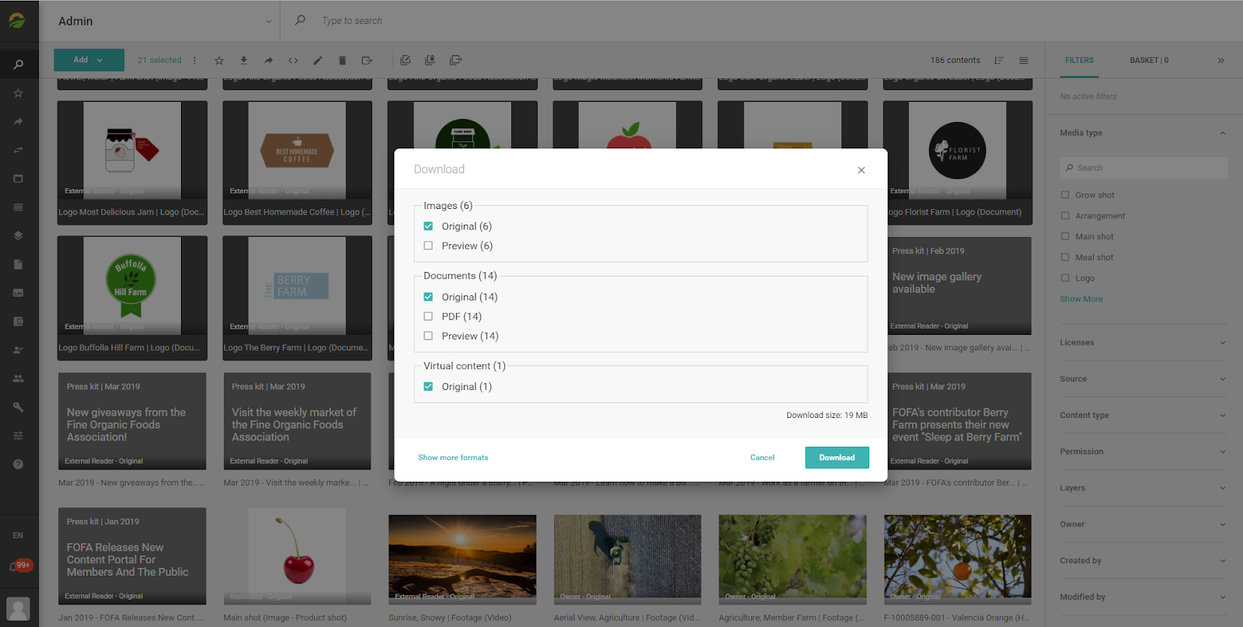The image size is (1243, 627).
Task: Open the Add button dropdown
Action: pyautogui.click(x=89, y=60)
